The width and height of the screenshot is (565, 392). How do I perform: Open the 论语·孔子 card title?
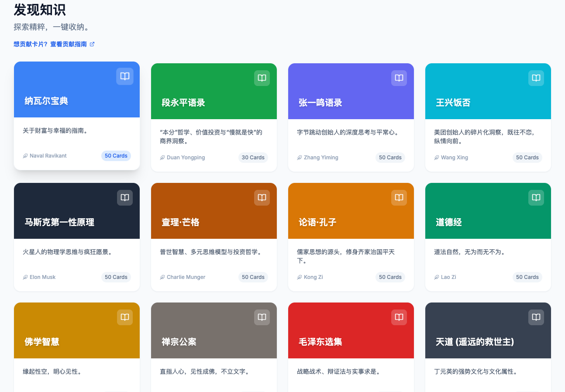[317, 222]
